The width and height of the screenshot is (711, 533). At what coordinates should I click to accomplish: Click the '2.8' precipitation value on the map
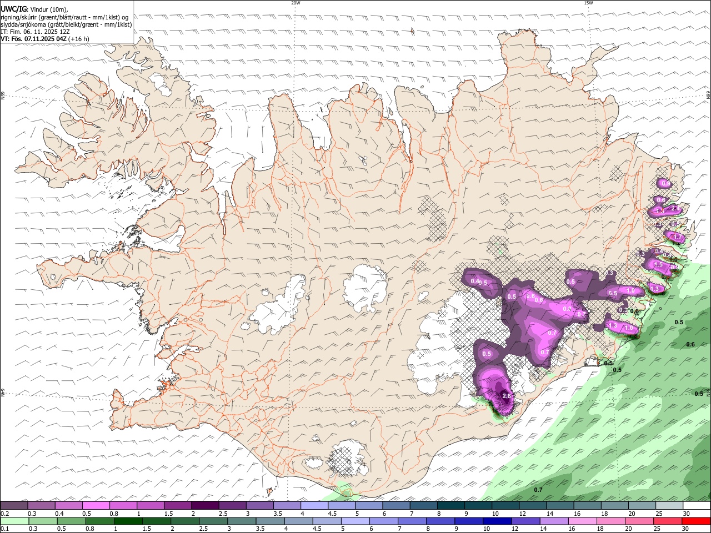(506, 396)
